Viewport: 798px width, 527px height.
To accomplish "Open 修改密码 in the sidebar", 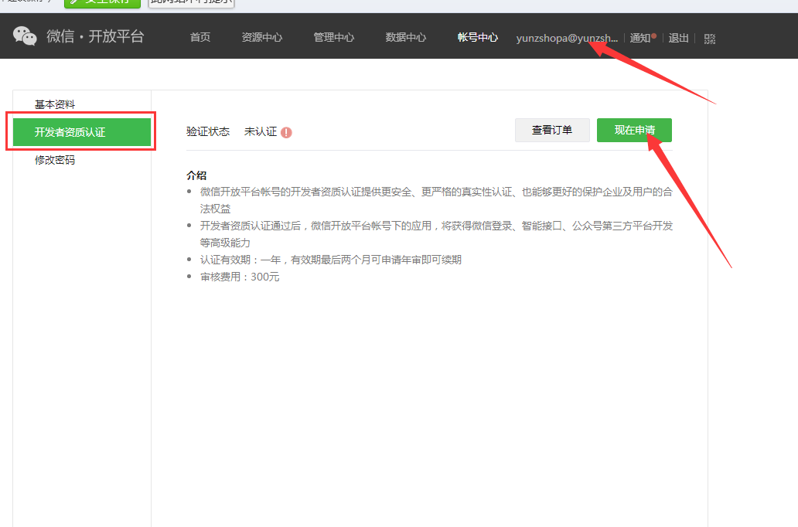I will (x=55, y=160).
